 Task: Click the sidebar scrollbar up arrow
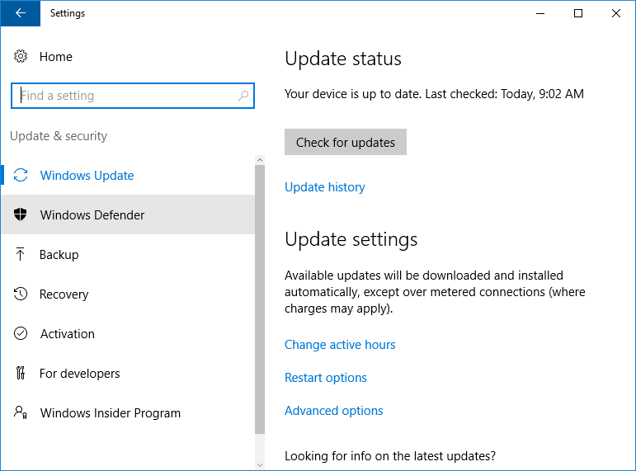260,160
